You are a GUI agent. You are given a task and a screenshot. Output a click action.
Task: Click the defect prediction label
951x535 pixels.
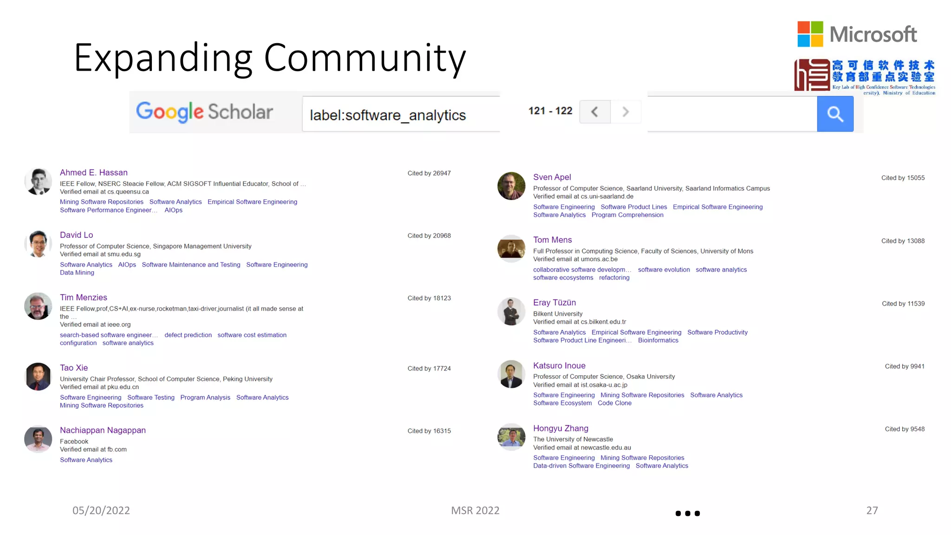(x=188, y=335)
